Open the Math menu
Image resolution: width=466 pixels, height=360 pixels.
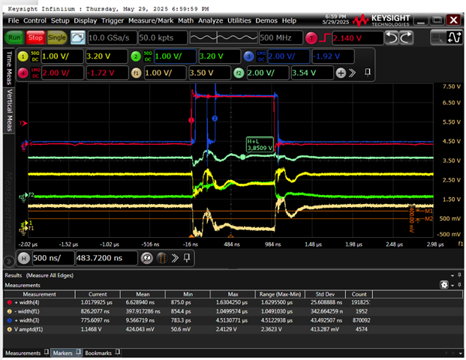[186, 20]
